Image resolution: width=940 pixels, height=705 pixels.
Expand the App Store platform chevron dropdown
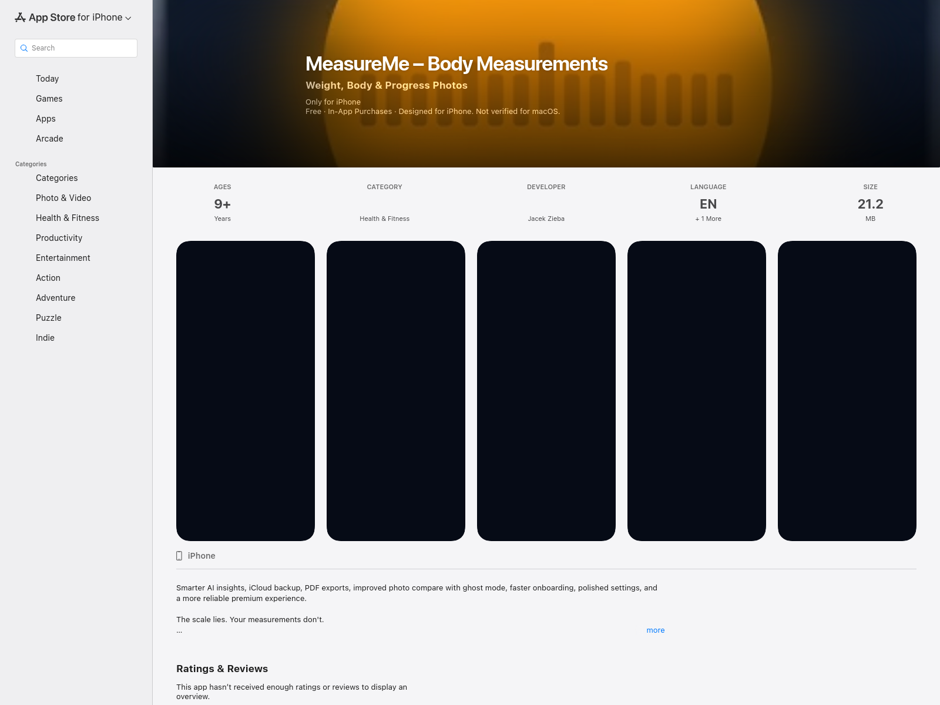[x=128, y=18]
